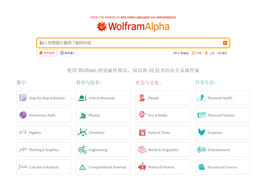The width and height of the screenshot is (260, 176).
Task: Click the Surprises chicken icon
Action: 201,132
